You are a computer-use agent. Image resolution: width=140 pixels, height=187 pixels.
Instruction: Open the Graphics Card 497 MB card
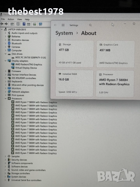(x=115, y=54)
